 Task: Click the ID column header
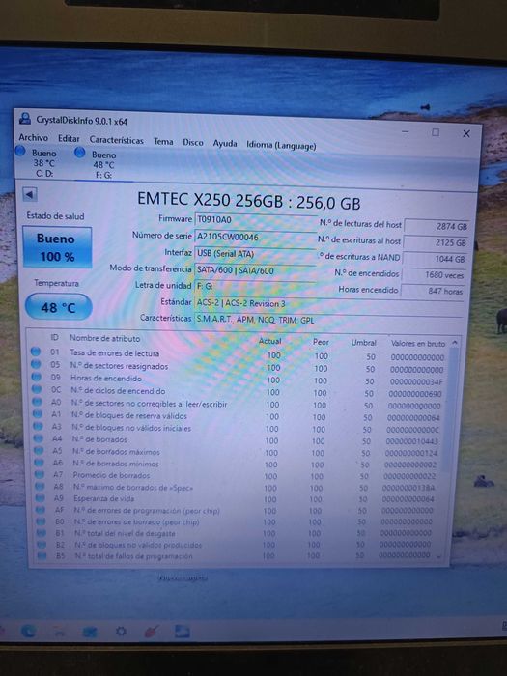(x=55, y=338)
